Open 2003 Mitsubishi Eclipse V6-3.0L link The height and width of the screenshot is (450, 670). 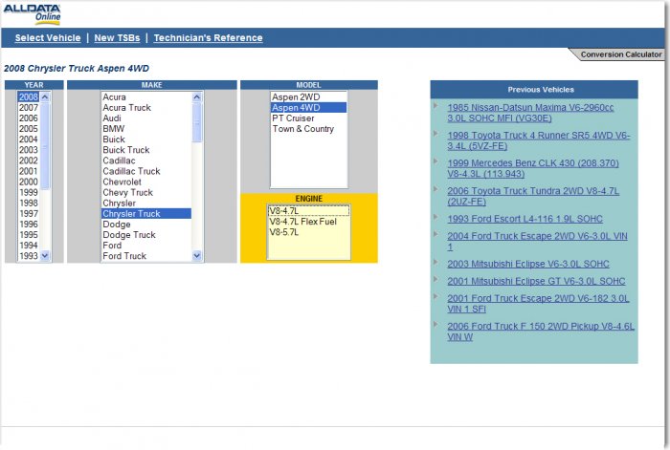(528, 264)
